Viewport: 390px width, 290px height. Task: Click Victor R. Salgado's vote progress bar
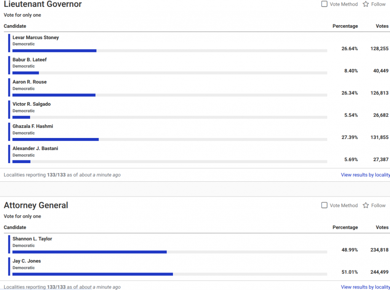point(169,117)
